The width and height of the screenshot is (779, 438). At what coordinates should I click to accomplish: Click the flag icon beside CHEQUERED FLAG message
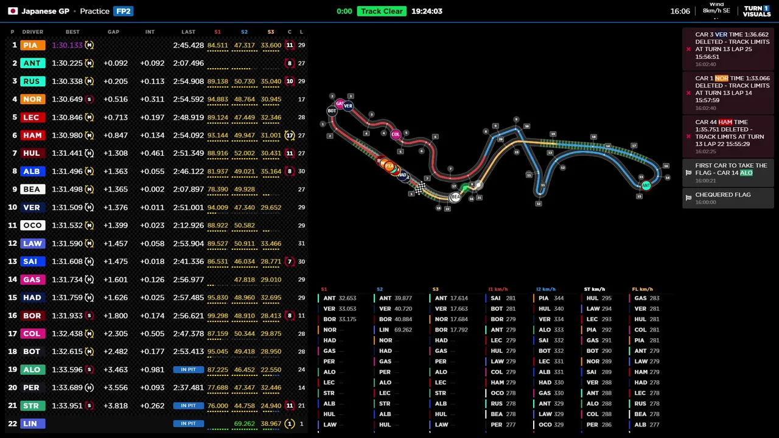688,198
